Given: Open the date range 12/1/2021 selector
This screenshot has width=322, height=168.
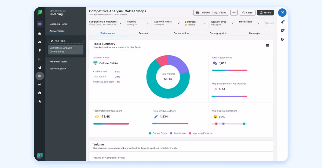Looking at the screenshot, I should tap(211, 12).
